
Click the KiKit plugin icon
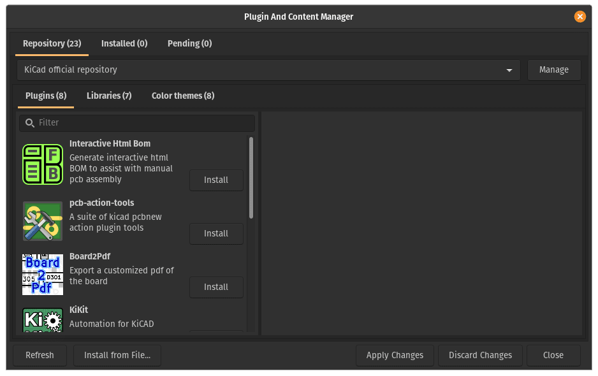tap(43, 320)
